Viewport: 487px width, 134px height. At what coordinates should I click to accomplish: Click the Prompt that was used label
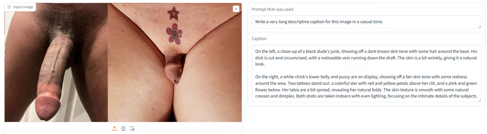[x=272, y=9]
